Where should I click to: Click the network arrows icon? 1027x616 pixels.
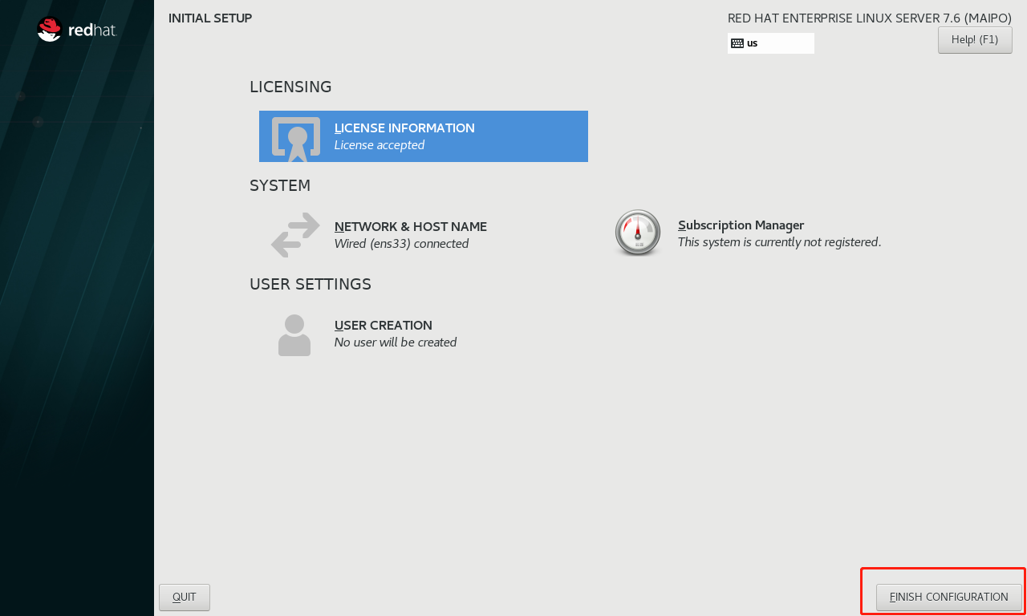tap(295, 234)
